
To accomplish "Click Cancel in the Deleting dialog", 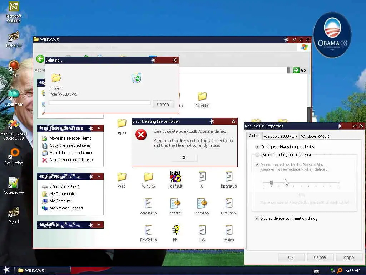I will tap(163, 104).
